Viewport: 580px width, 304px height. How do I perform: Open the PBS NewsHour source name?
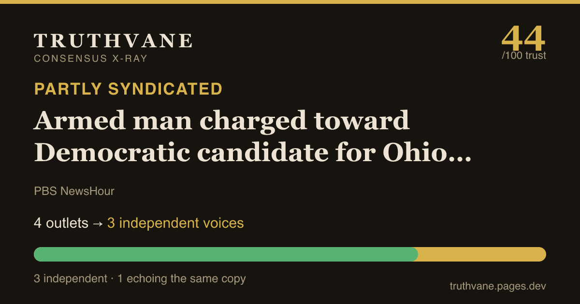(74, 191)
